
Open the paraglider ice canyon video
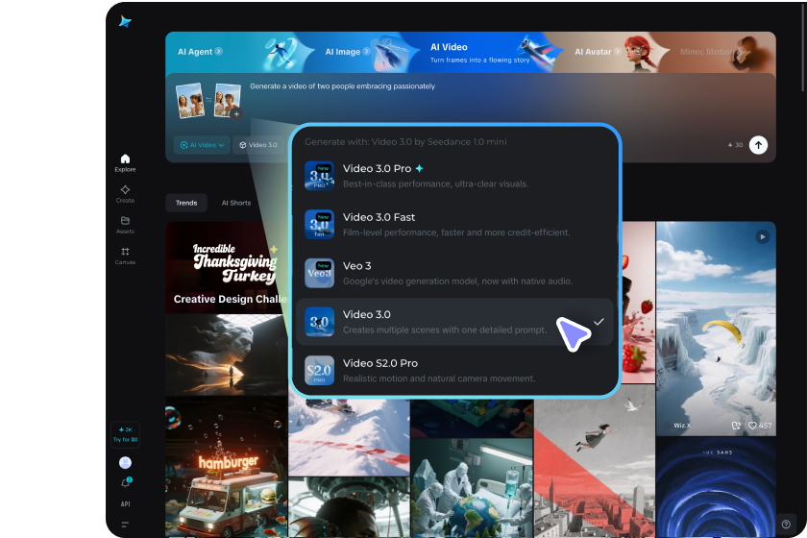716,329
